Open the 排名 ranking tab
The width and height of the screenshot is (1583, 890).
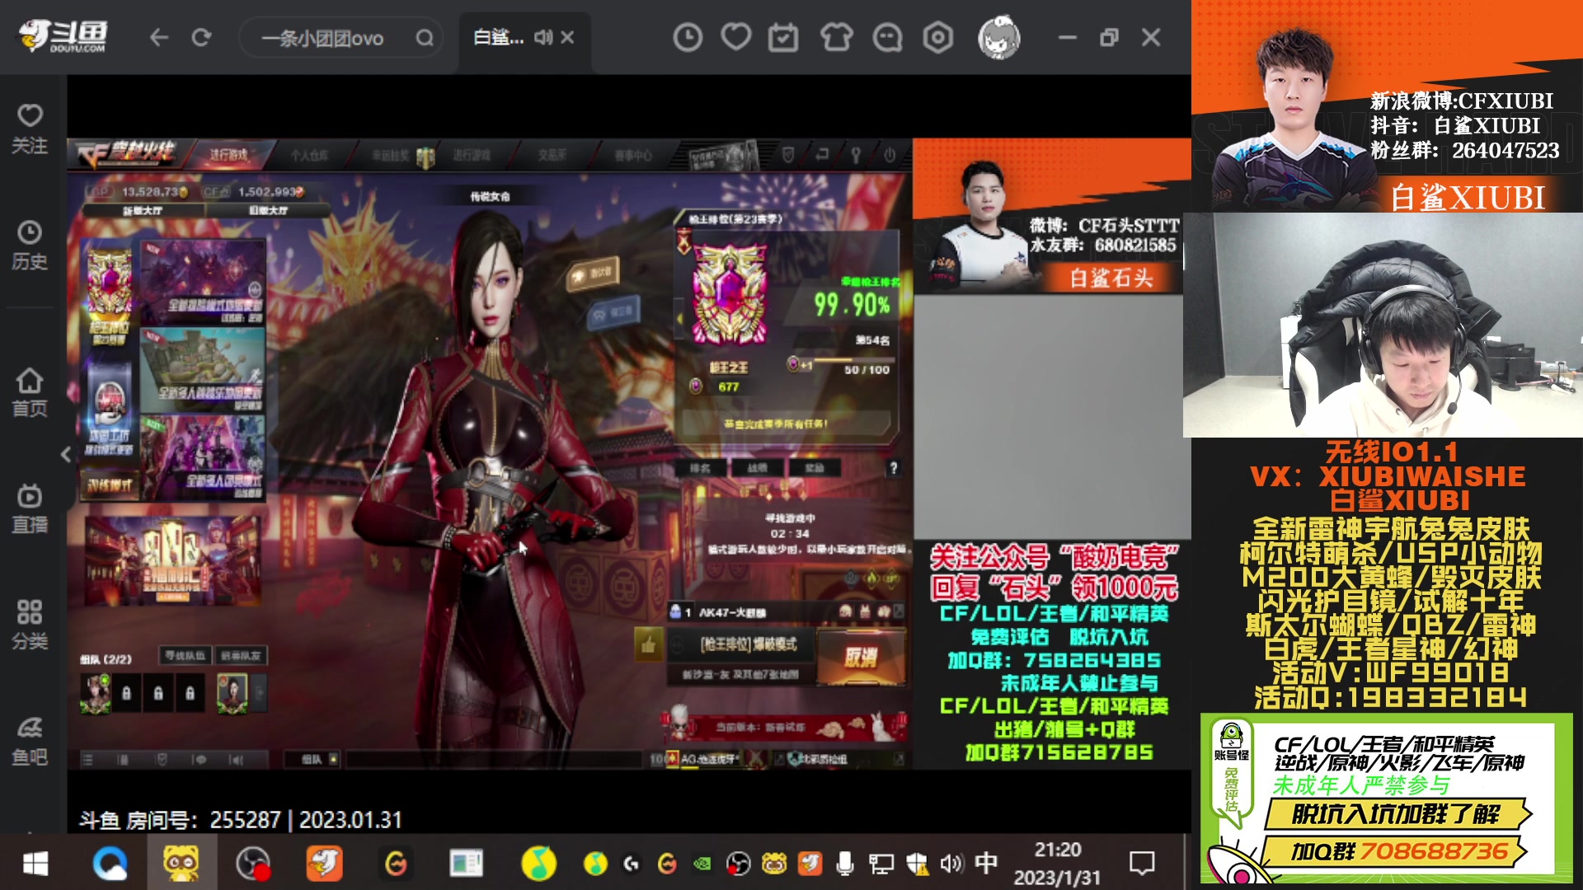click(701, 468)
